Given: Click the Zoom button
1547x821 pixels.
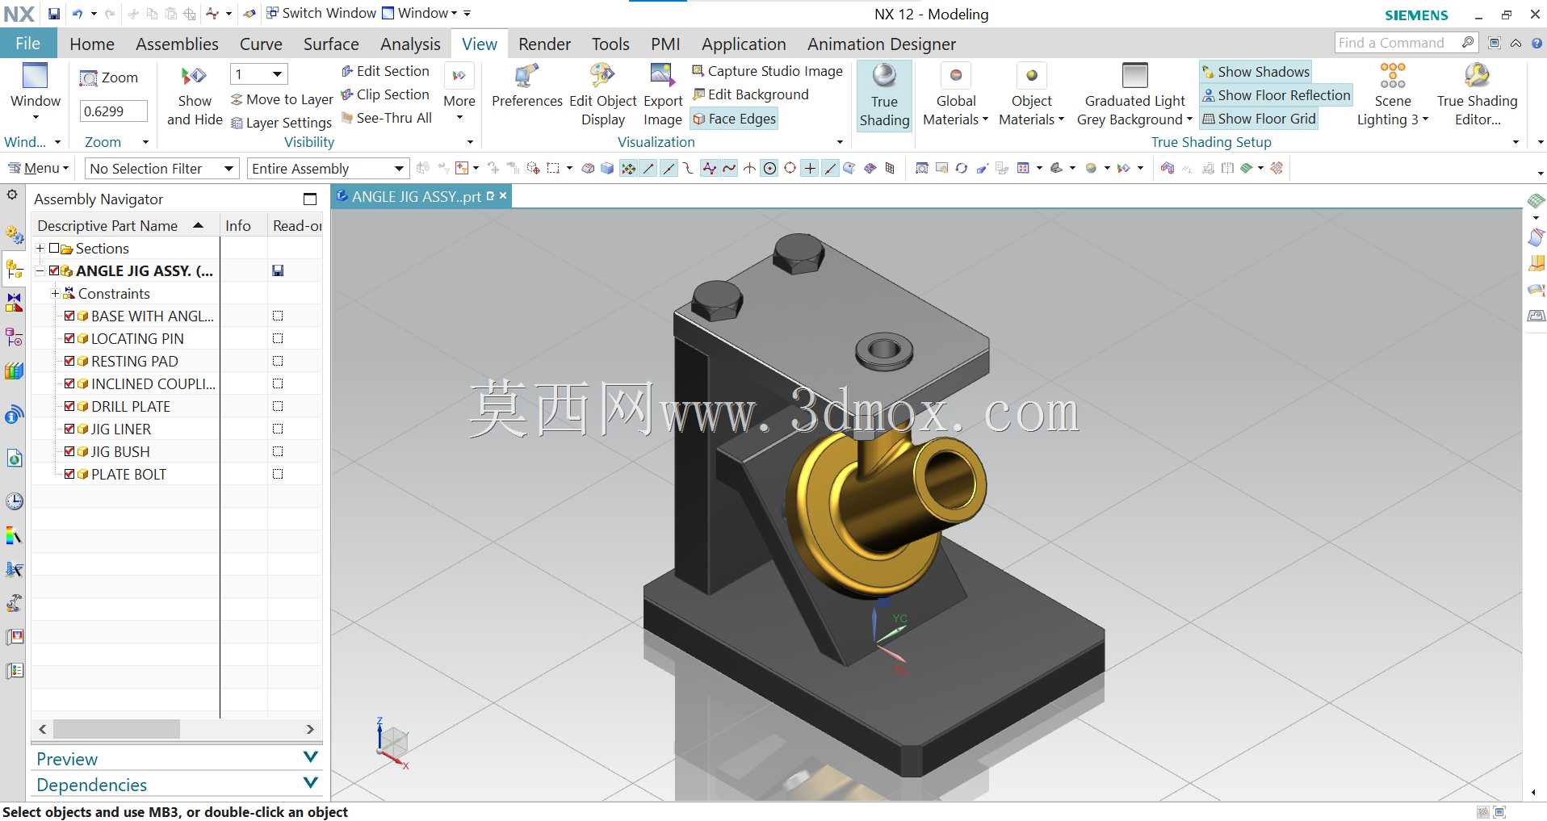Looking at the screenshot, I should pos(110,77).
